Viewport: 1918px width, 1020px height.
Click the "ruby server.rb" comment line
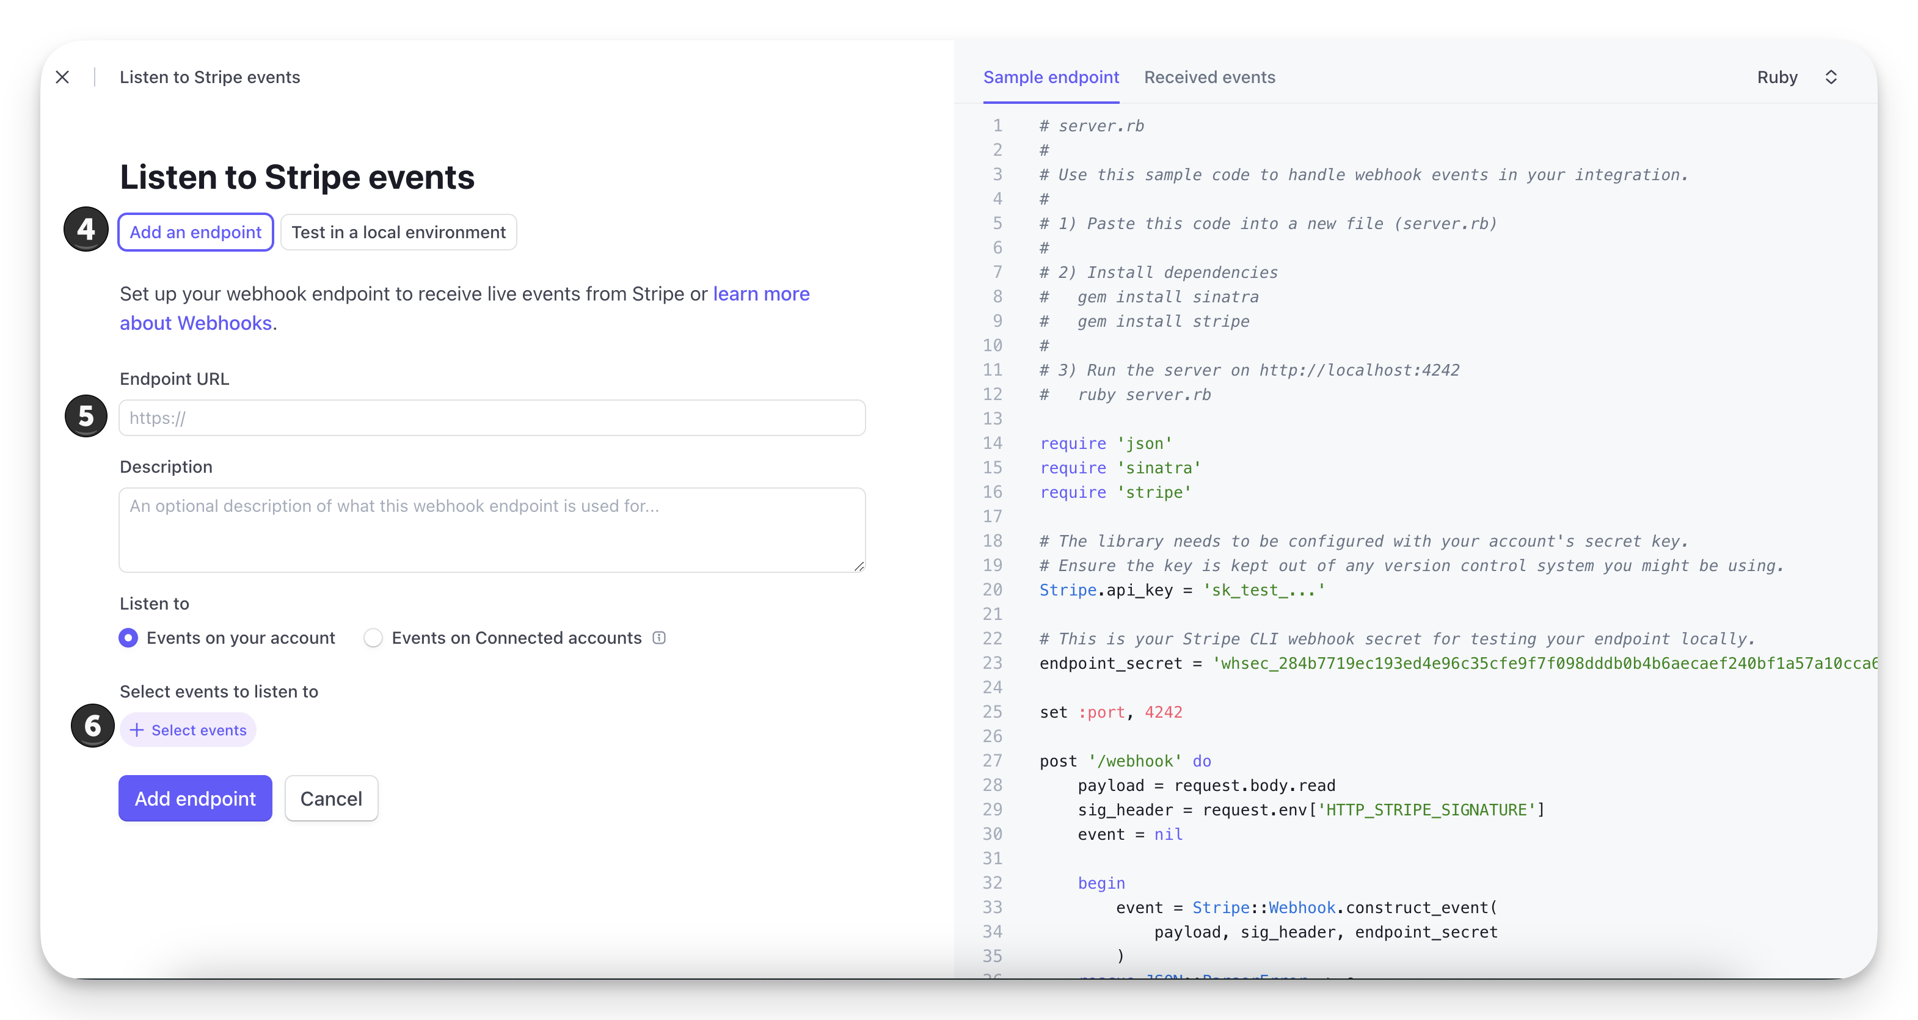tap(1125, 395)
